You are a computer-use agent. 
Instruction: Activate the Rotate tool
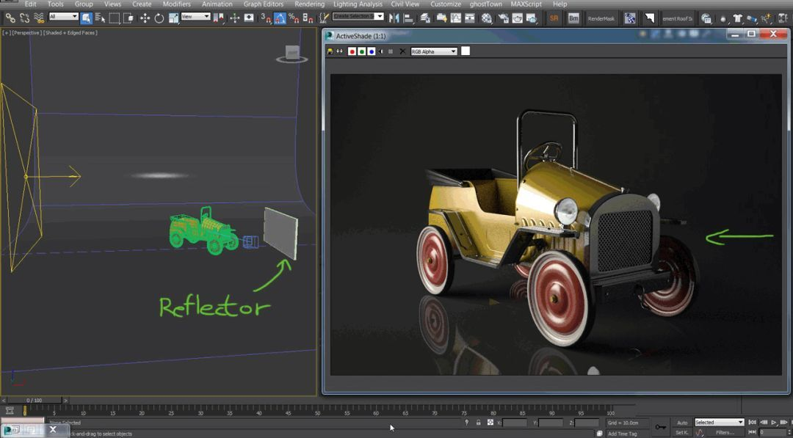(x=159, y=18)
